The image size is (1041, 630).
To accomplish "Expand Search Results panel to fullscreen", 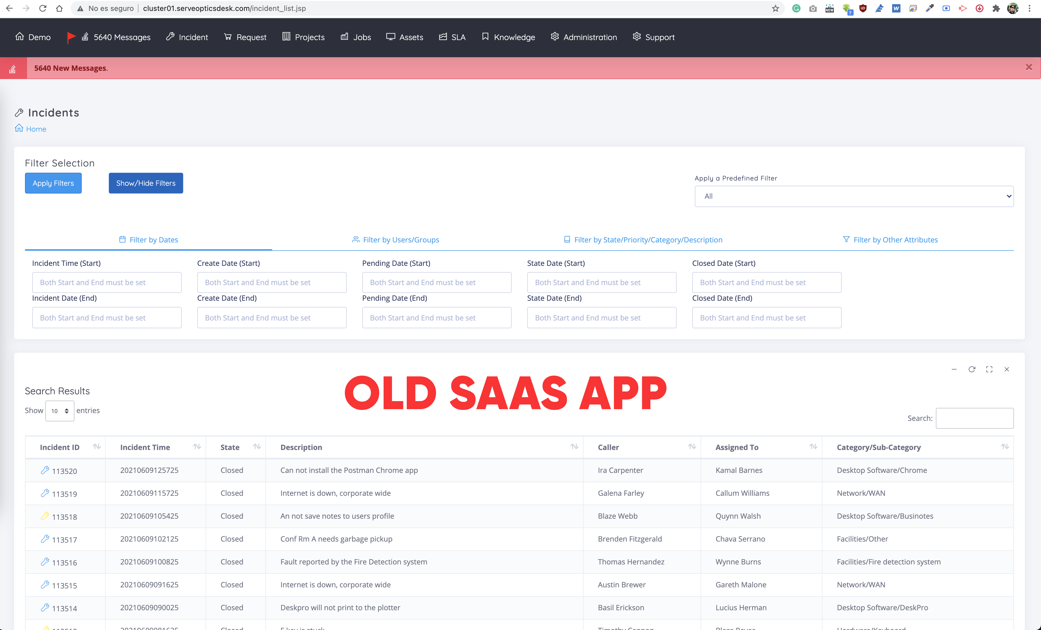I will point(989,369).
